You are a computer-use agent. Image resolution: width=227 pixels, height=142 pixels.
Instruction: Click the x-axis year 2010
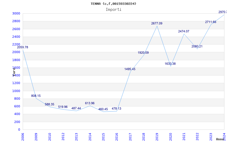[50, 137]
